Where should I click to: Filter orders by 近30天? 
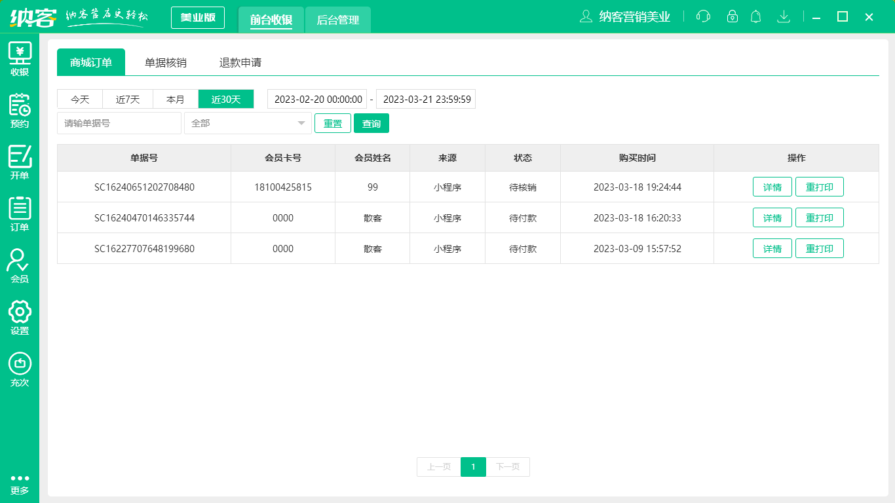point(226,99)
